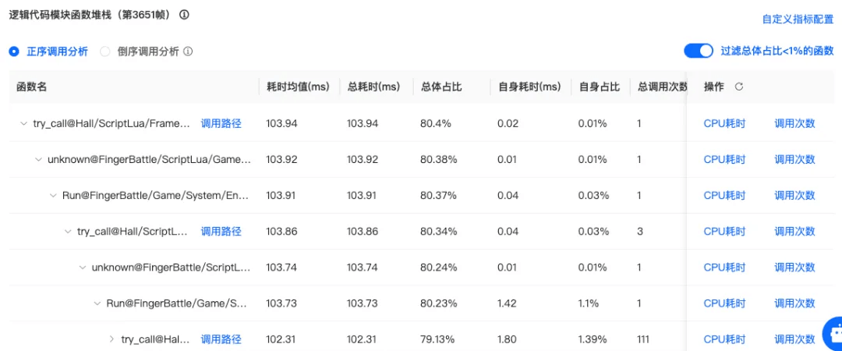Screen dimensions: 842x351
Task: Open 自定义指标配置 link
Action: click(x=798, y=19)
